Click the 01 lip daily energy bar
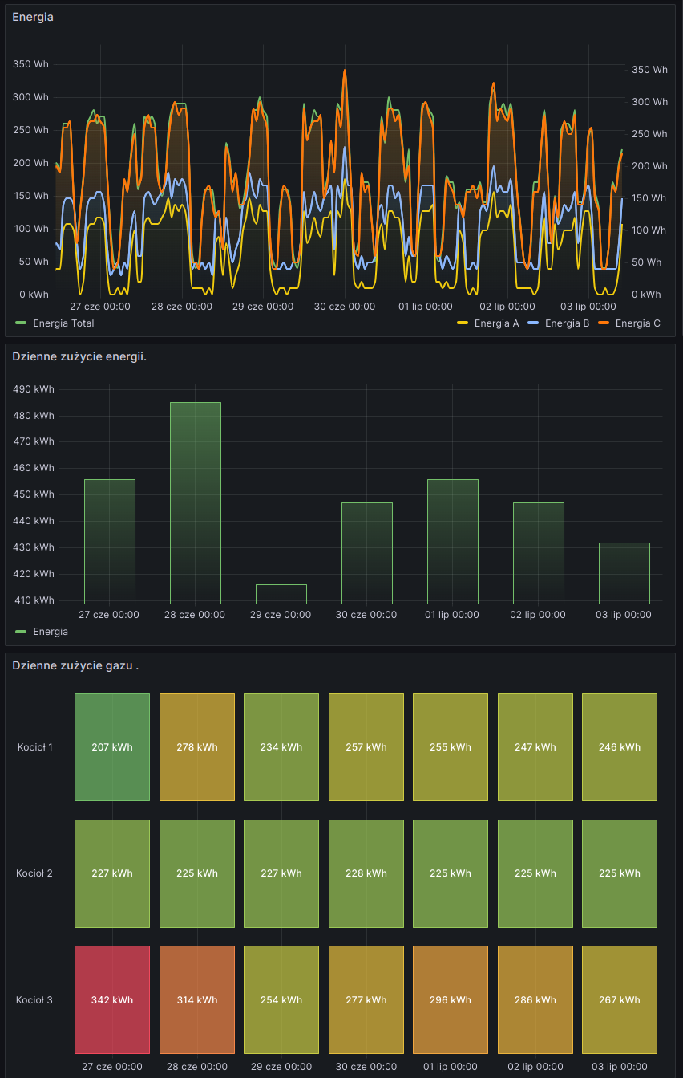The width and height of the screenshot is (683, 1078). 452,540
